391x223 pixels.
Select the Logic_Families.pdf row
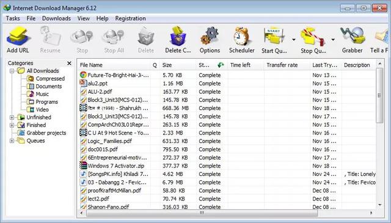pos(227,141)
